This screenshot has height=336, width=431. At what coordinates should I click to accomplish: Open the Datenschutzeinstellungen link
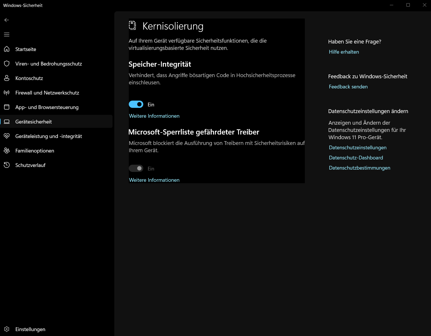pyautogui.click(x=358, y=148)
